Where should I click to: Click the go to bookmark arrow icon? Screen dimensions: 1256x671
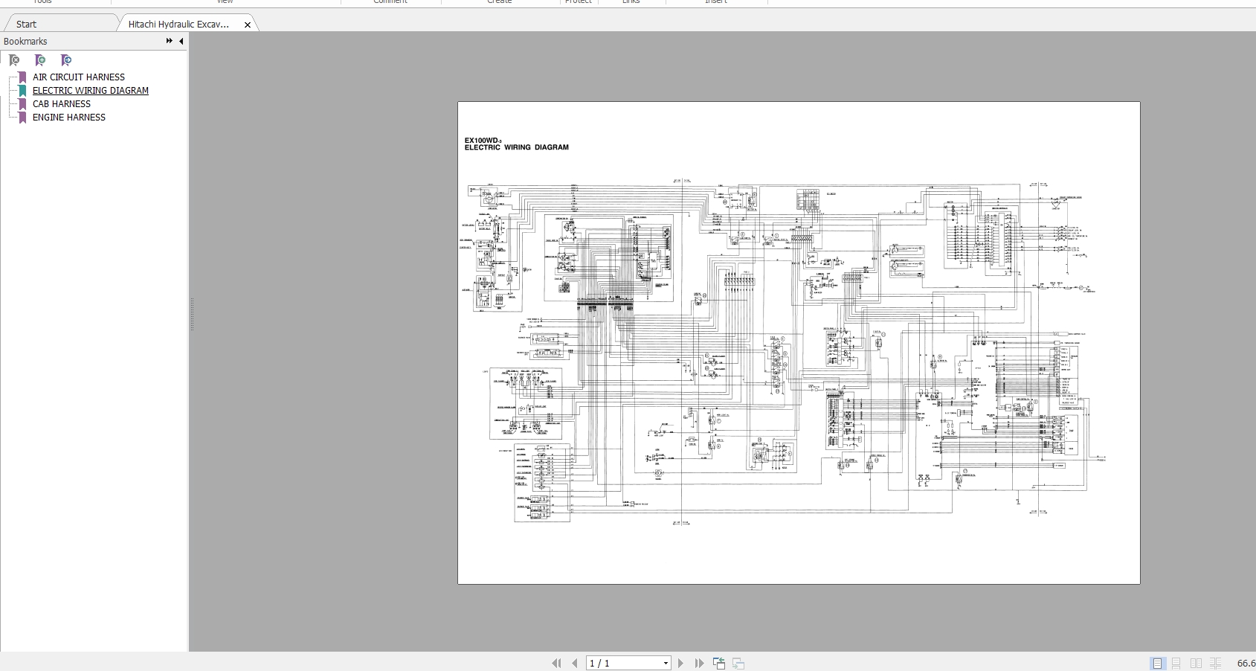(66, 60)
